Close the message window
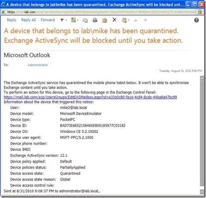Screen dimensions: 206x198 pos(202,4)
